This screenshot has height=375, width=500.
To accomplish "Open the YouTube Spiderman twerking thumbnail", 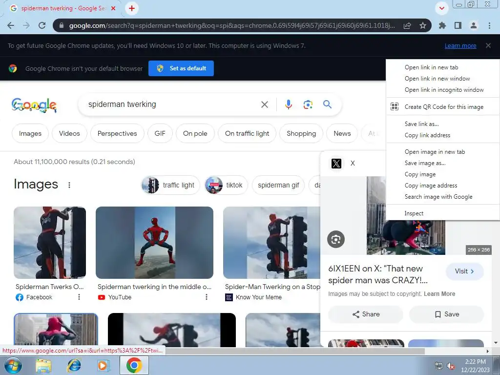I will (x=154, y=243).
